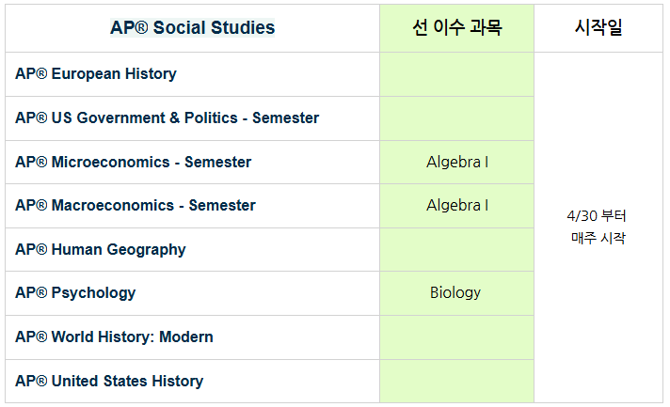670x407 pixels.
Task: Click empty prerequisite cell for United States History
Action: [456, 382]
